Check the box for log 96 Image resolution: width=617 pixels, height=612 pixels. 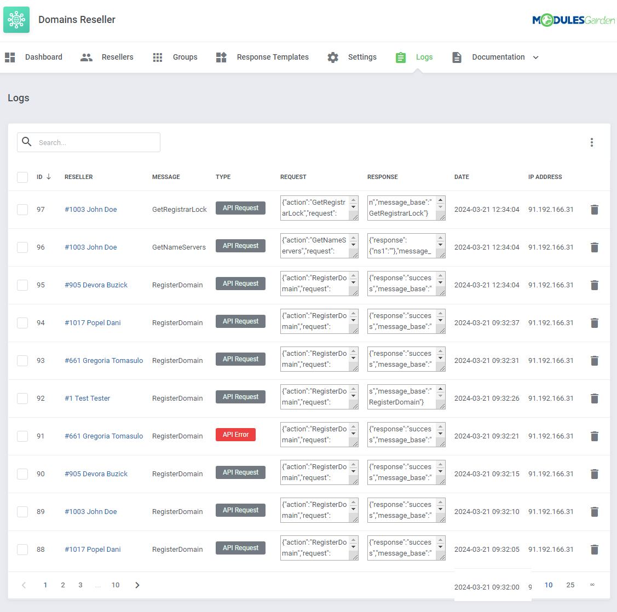(x=22, y=247)
